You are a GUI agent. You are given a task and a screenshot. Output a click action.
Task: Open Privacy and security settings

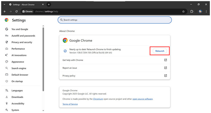pos(22,42)
